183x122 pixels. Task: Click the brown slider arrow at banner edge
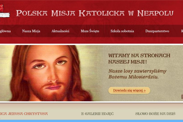182,97
